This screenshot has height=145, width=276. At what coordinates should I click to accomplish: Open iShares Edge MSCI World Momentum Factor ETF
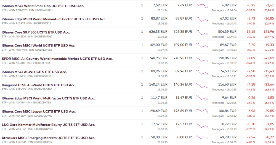(x=54, y=19)
